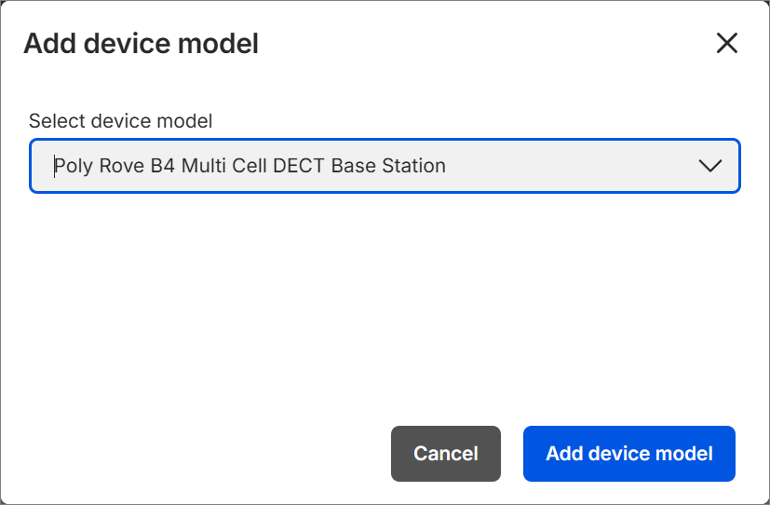Close the Add device model dialog
Viewport: 770px width, 505px height.
726,43
